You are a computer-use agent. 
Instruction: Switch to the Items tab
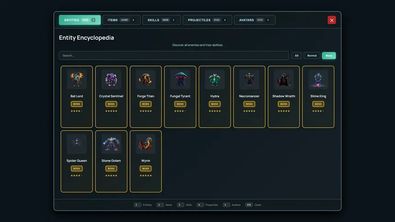[x=121, y=20]
